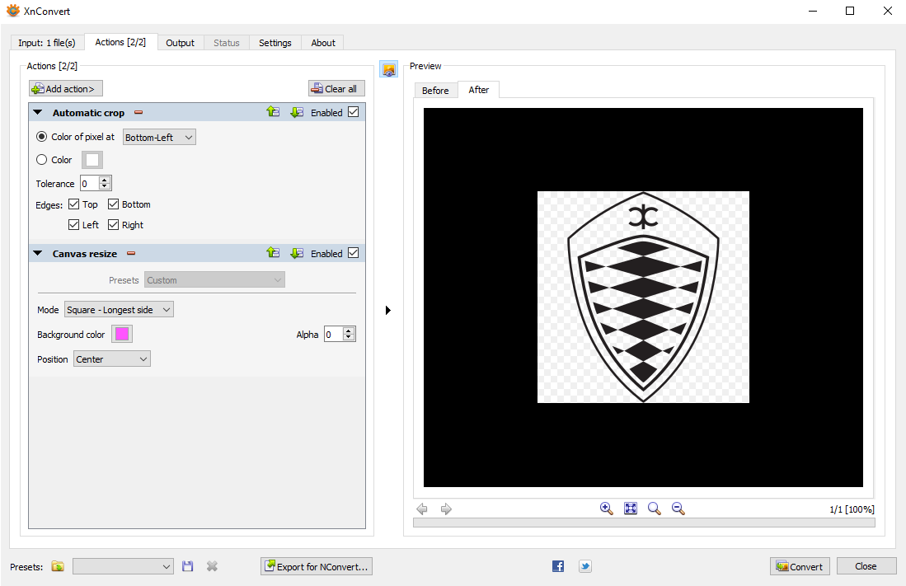Viewport: 906px width, 586px height.
Task: Uncheck the Bottom edge checkbox
Action: 114,204
